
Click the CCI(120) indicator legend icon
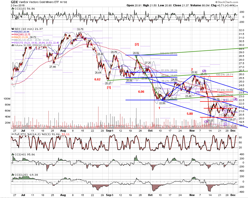click(13, 175)
